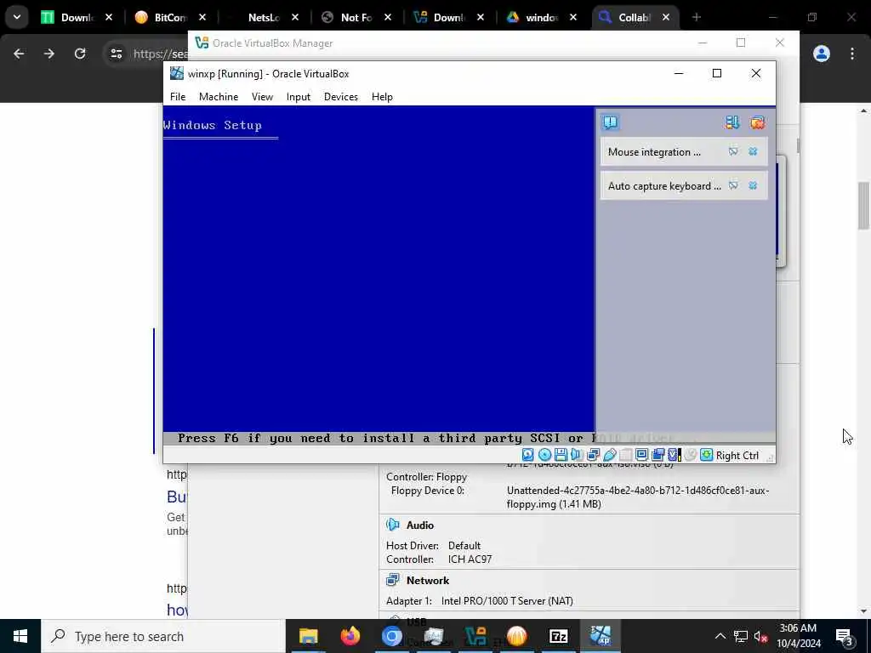Click the floppy disk indicator in VM status bar
This screenshot has height=653, width=871.
click(x=561, y=456)
